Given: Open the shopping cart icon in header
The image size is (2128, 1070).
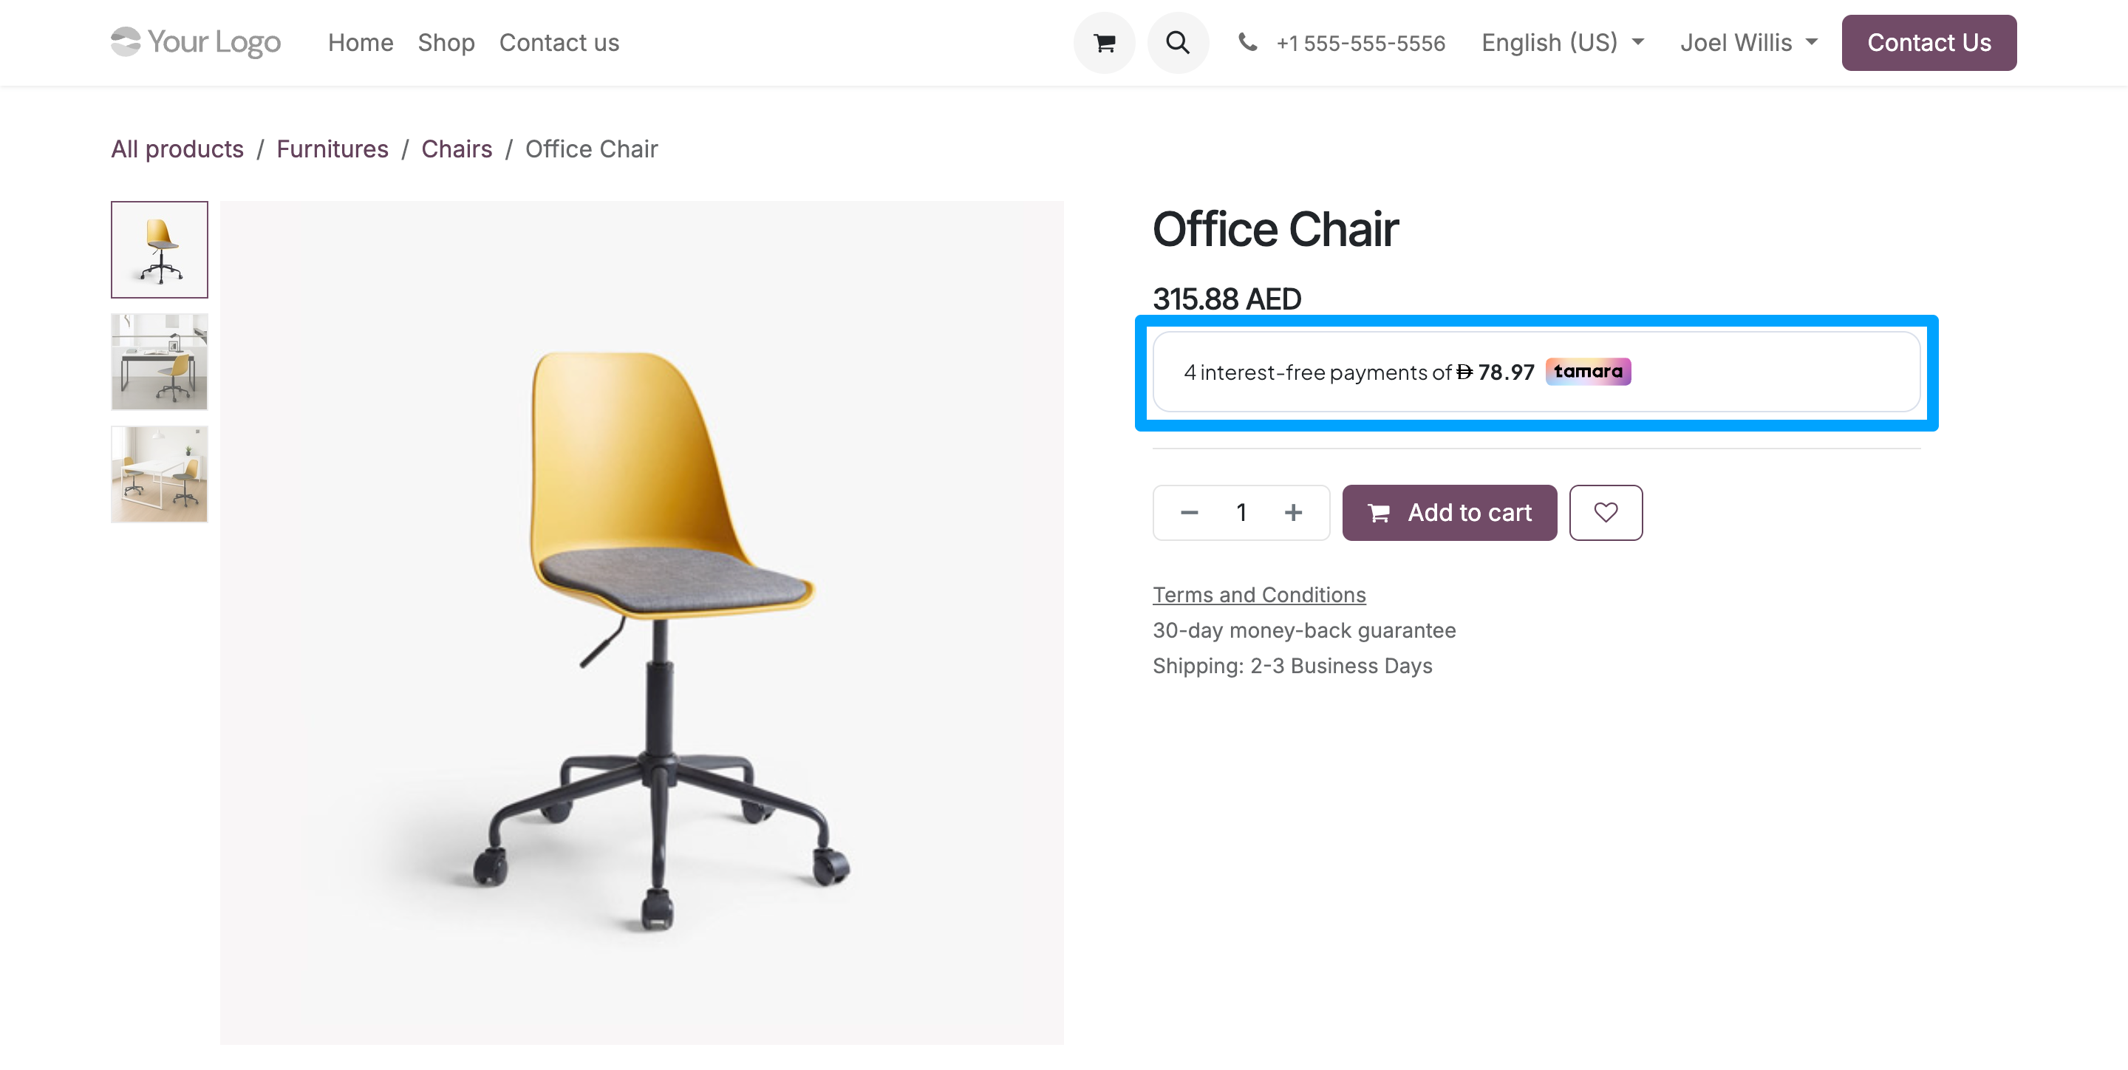Looking at the screenshot, I should (x=1104, y=43).
